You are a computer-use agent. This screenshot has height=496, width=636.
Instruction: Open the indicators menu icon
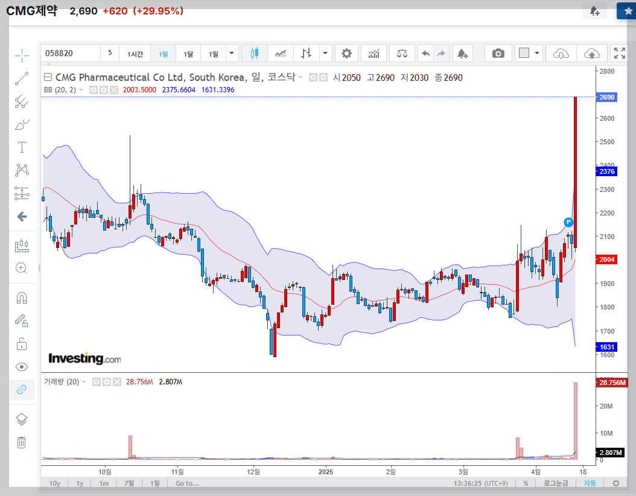click(x=374, y=54)
